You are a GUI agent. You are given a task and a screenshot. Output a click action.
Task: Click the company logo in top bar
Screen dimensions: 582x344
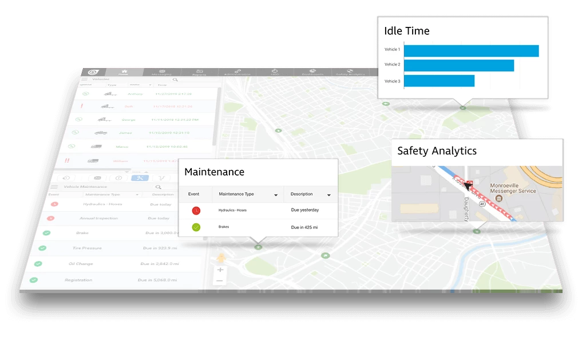tap(94, 72)
